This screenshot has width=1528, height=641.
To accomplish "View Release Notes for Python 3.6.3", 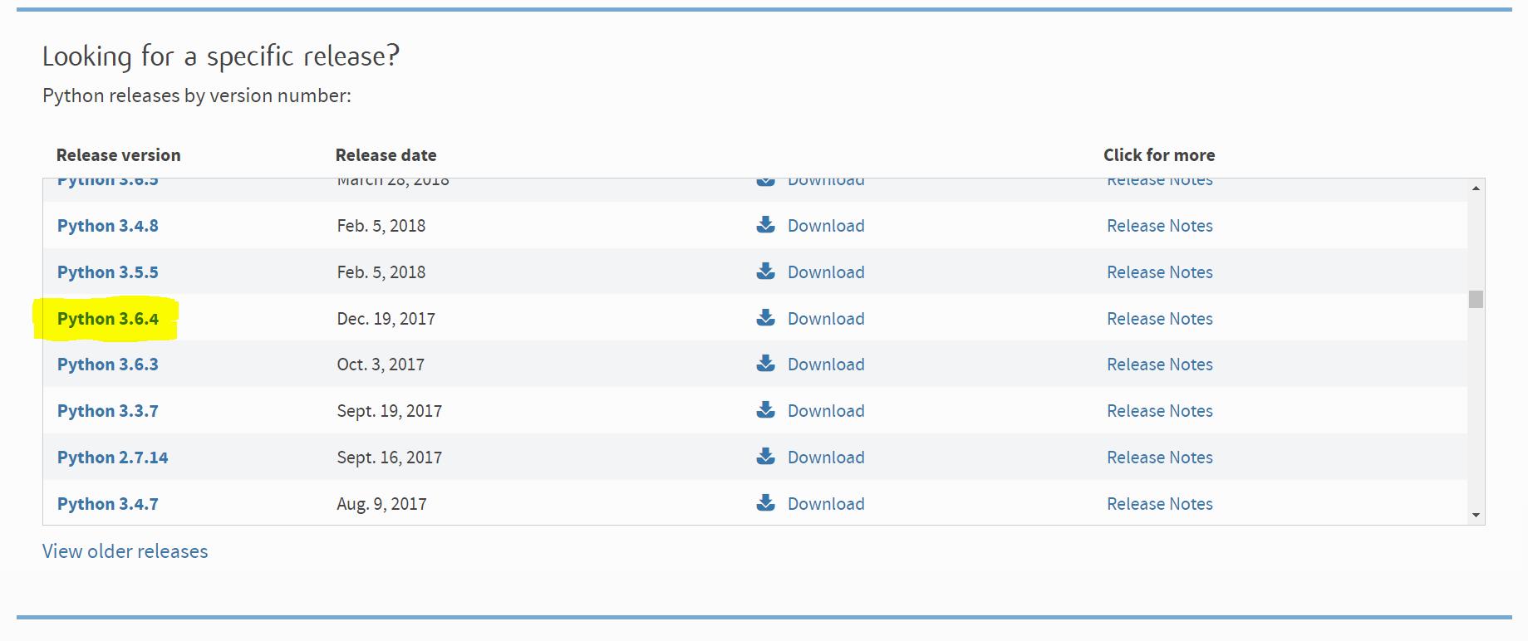I will pyautogui.click(x=1160, y=365).
